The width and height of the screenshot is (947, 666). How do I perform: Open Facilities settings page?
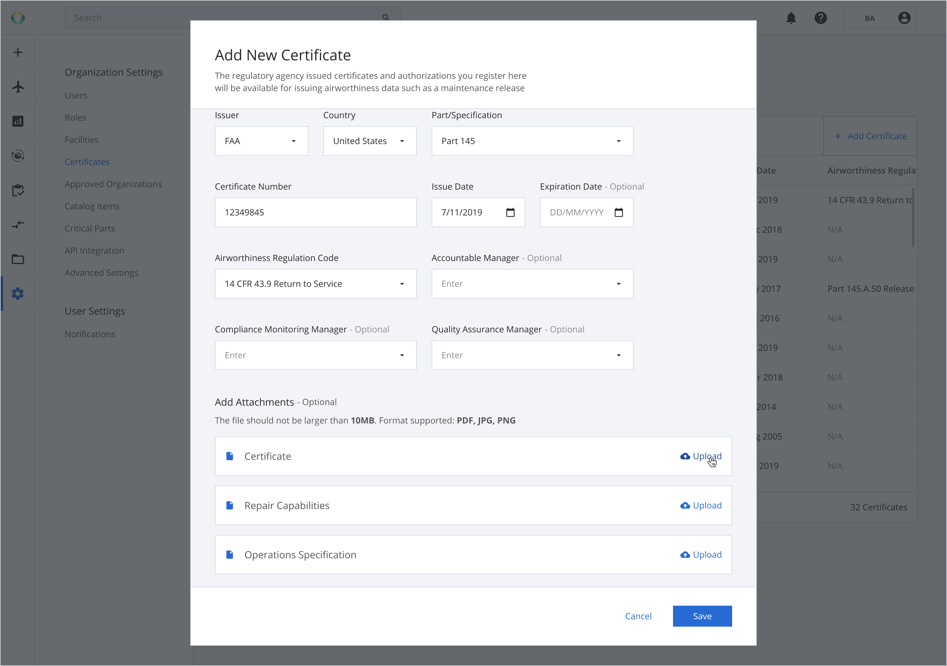82,140
